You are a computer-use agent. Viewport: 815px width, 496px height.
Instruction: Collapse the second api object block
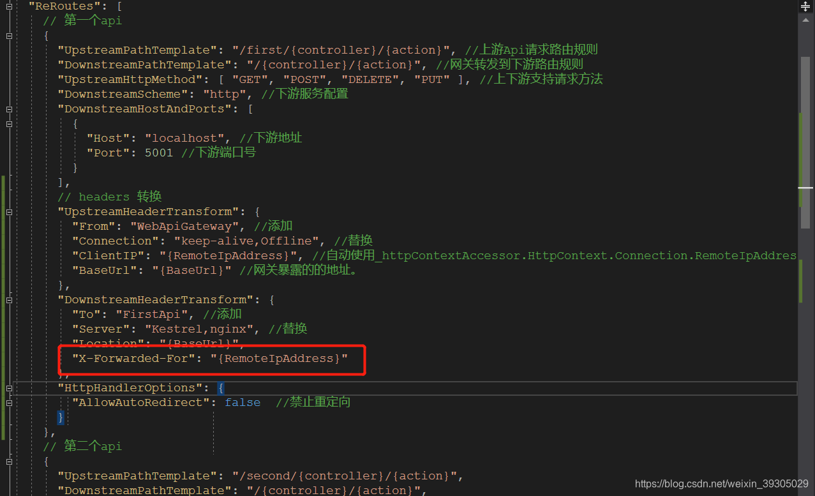click(9, 462)
